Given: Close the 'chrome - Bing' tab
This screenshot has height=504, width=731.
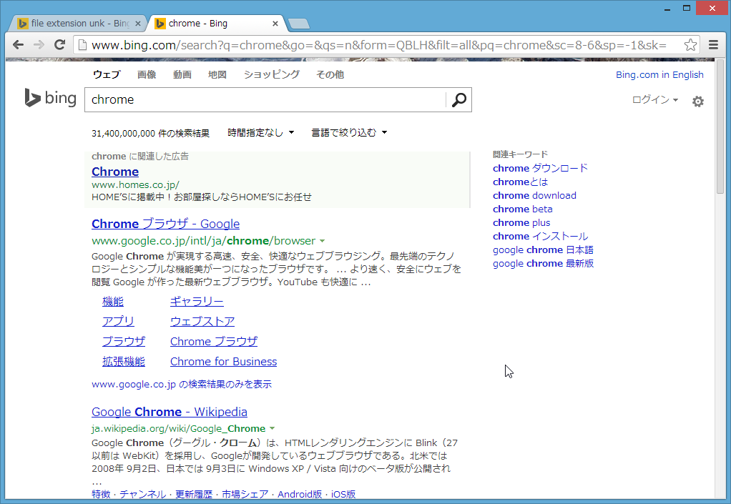Looking at the screenshot, I should tap(275, 24).
